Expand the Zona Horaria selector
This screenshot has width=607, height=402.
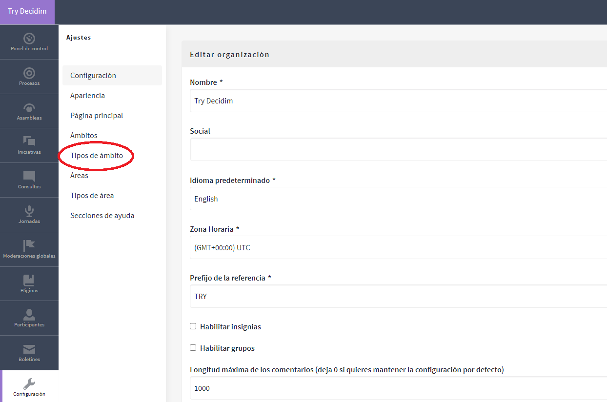click(398, 248)
